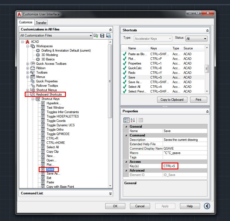Collapse the Customizations in All Files pane

tap(110, 30)
